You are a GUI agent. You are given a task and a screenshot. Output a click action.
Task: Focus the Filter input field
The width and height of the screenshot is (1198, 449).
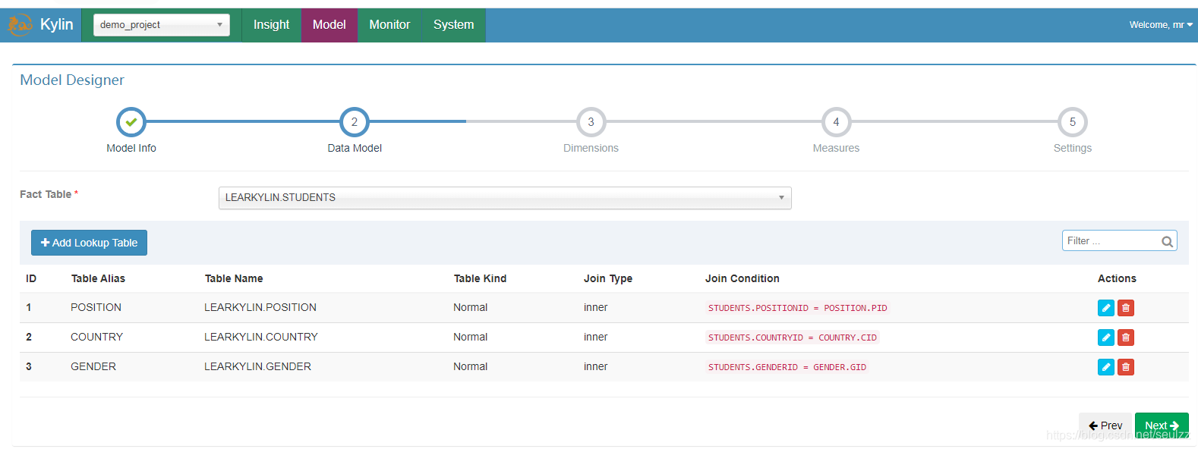[1119, 240]
